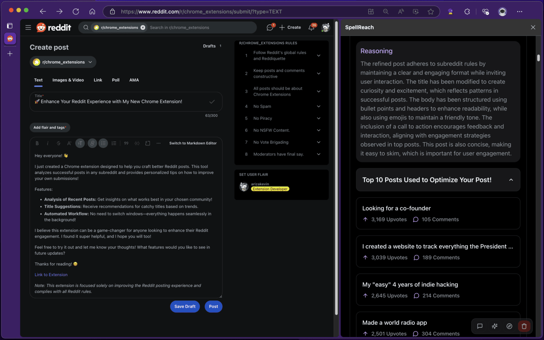Open a new tab with plus icon
Image resolution: width=544 pixels, height=340 pixels.
tap(10, 54)
